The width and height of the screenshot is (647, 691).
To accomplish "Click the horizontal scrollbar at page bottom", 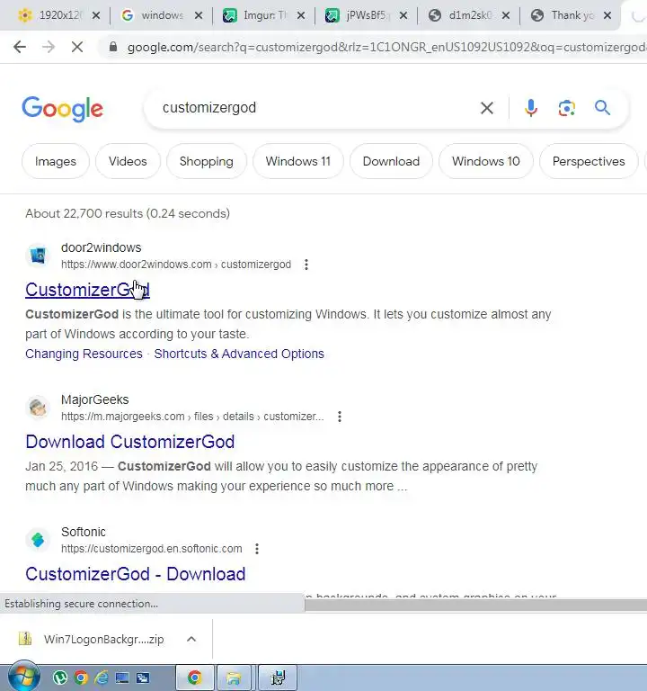I will 475,605.
